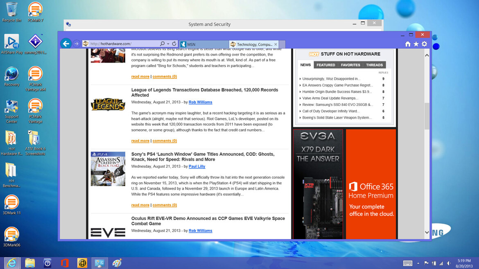The image size is (479, 269).
Task: Click the EVGA X79 Dark advertisement
Action: coord(318,184)
